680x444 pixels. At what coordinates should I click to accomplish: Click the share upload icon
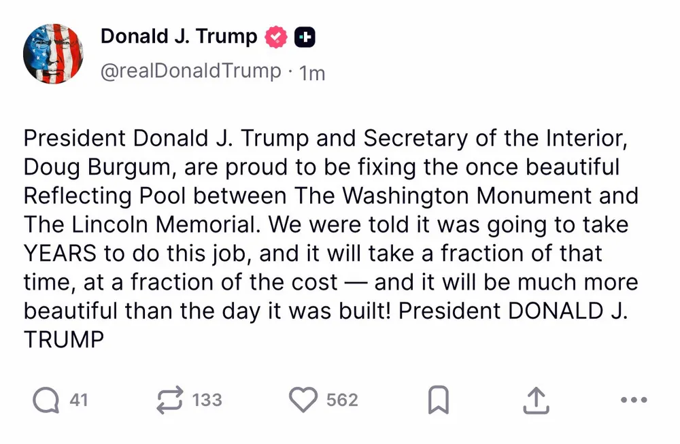tap(536, 400)
